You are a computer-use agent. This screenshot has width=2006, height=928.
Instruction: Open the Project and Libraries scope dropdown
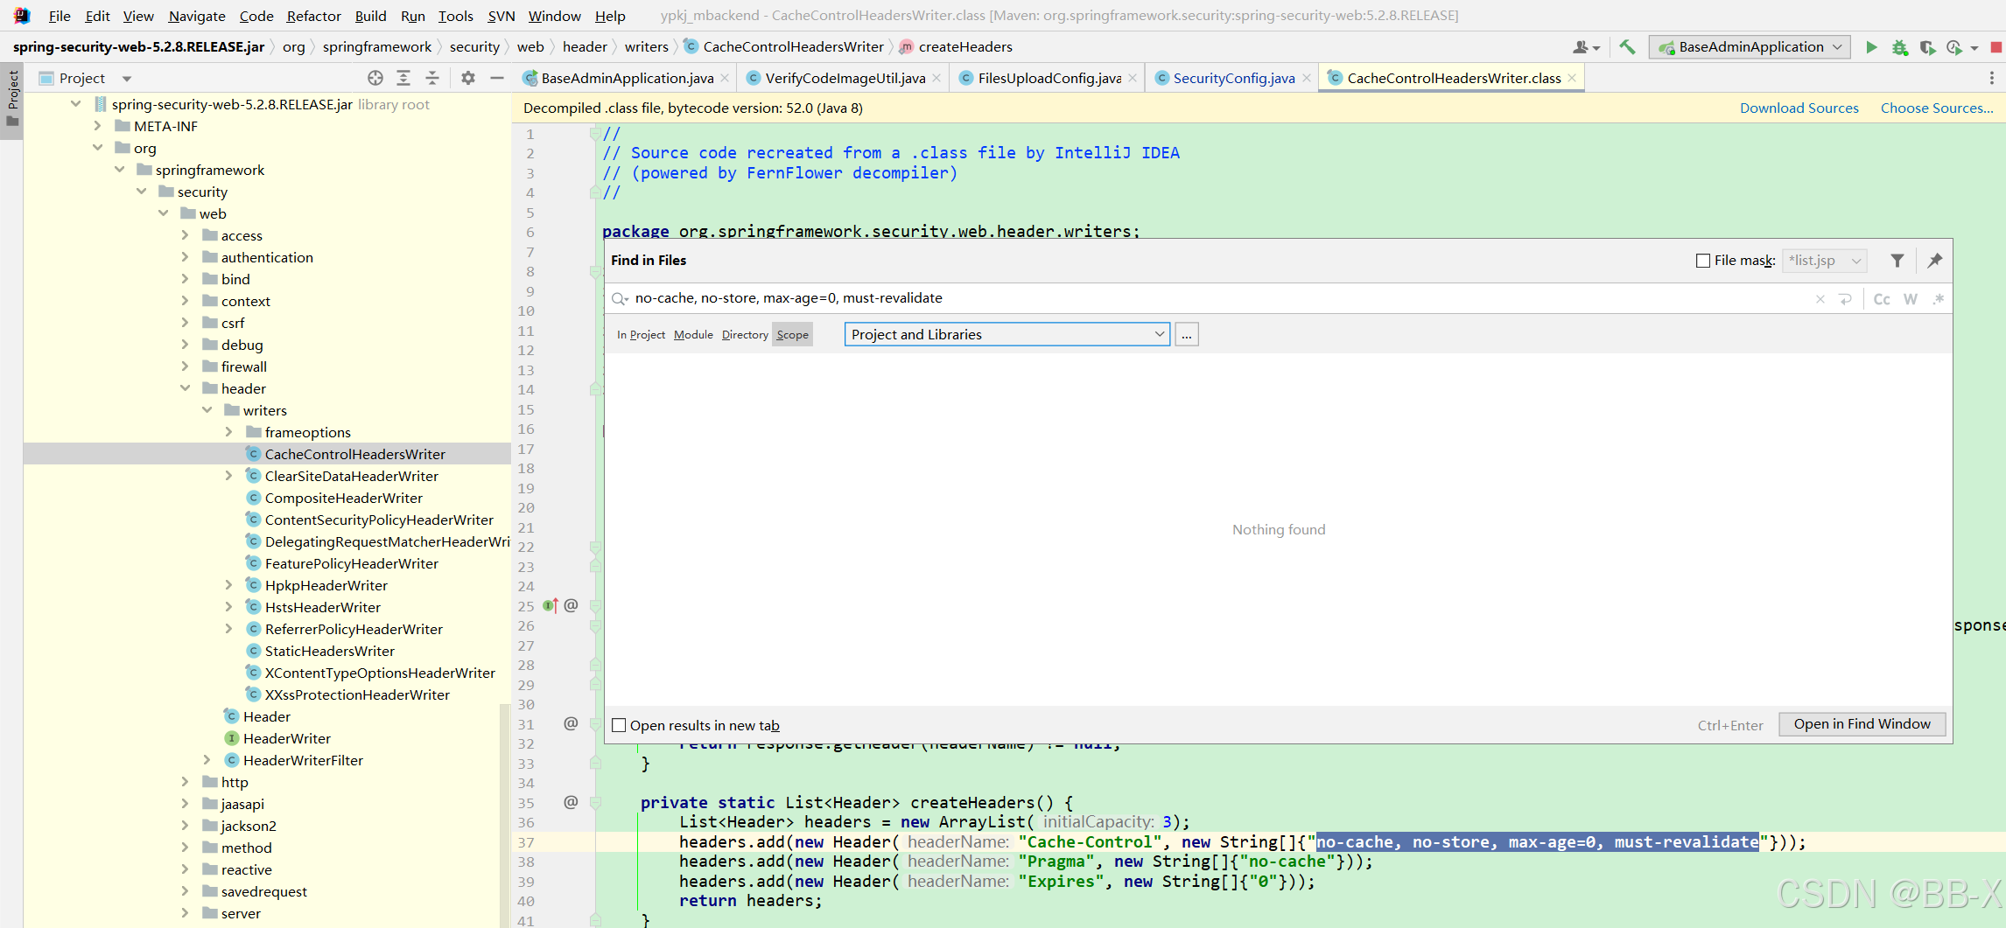(x=1007, y=334)
